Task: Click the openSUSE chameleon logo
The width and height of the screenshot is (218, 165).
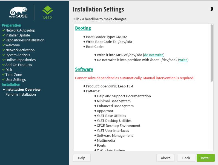Action: pos(19,12)
